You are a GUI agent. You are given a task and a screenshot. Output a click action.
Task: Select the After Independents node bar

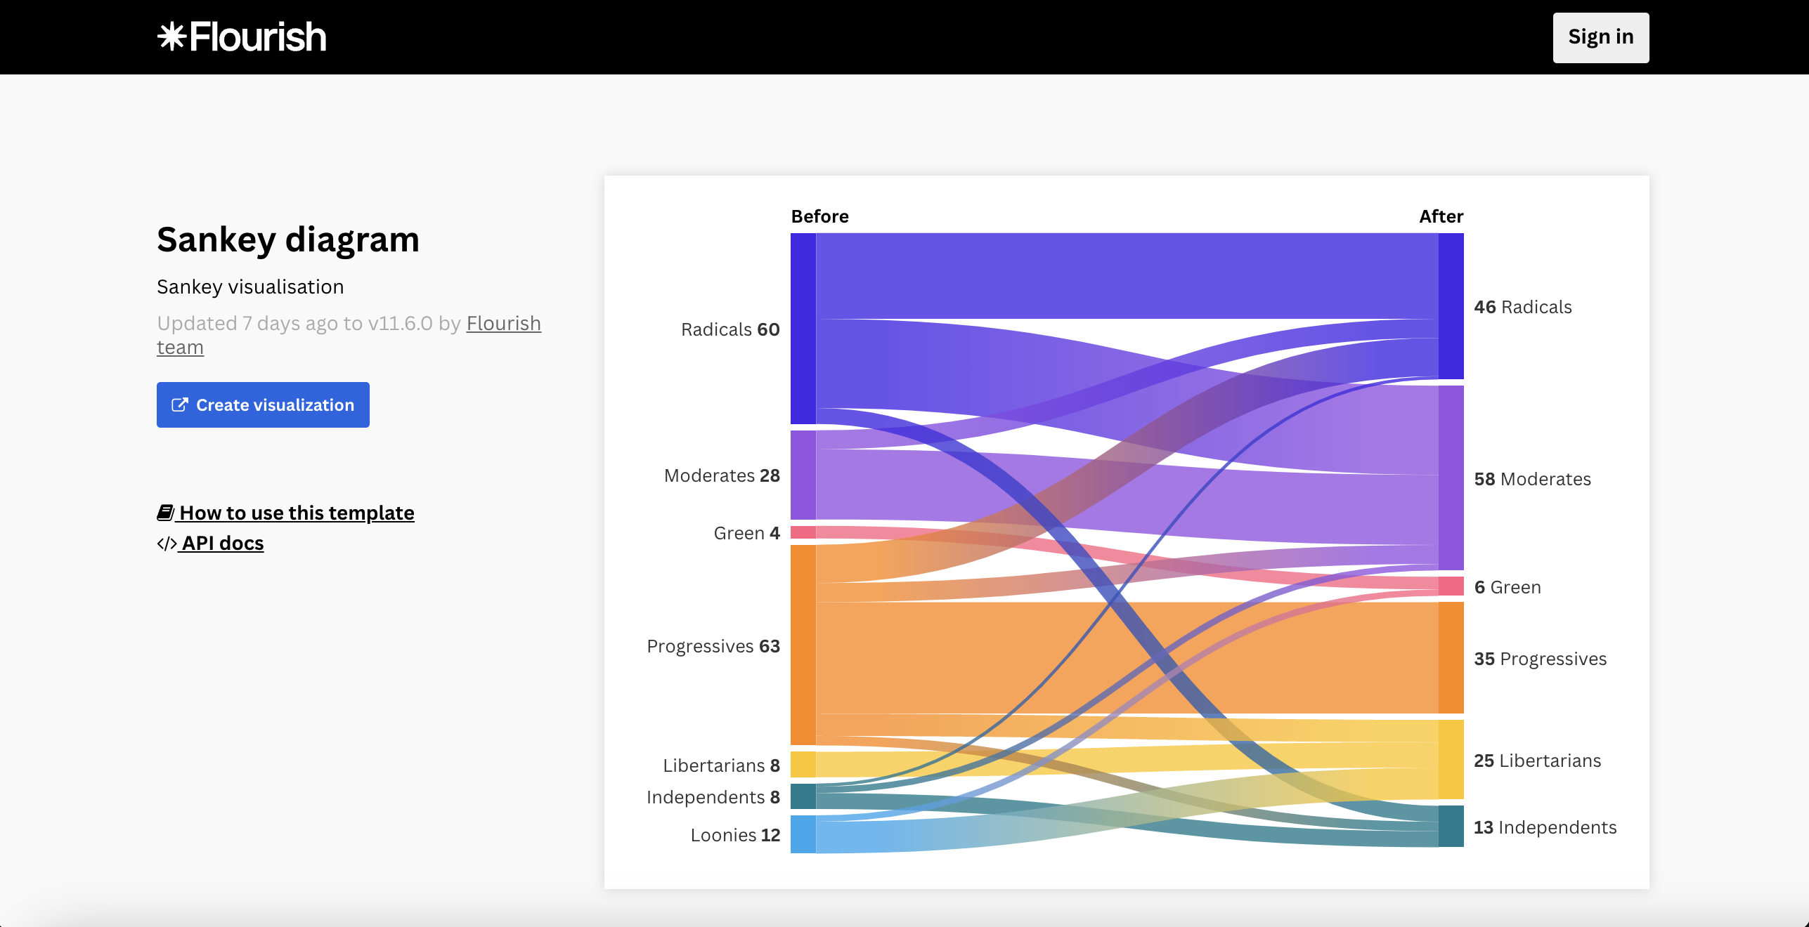click(1451, 826)
